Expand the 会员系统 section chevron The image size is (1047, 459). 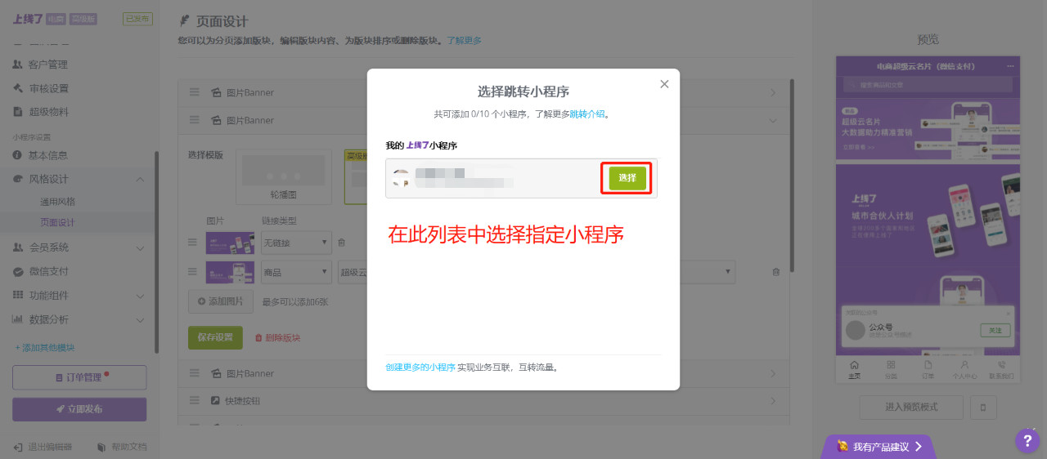coord(140,248)
